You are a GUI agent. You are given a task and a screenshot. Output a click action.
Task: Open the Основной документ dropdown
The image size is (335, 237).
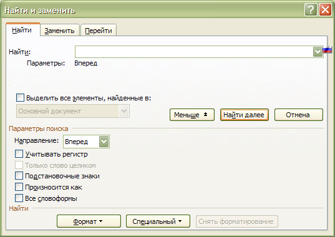tap(73, 111)
